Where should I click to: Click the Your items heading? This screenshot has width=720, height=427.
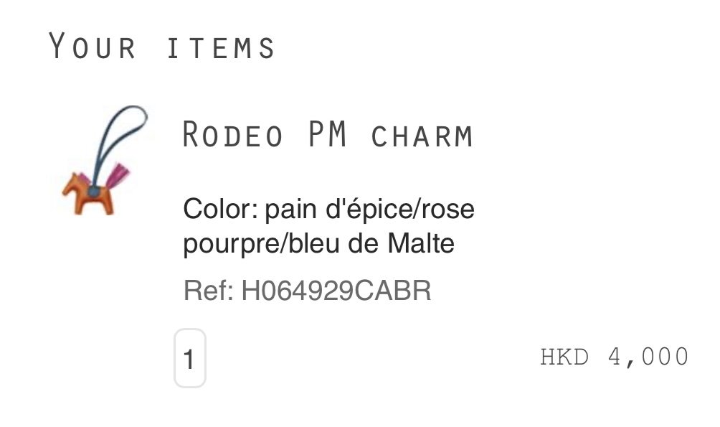coord(161,46)
